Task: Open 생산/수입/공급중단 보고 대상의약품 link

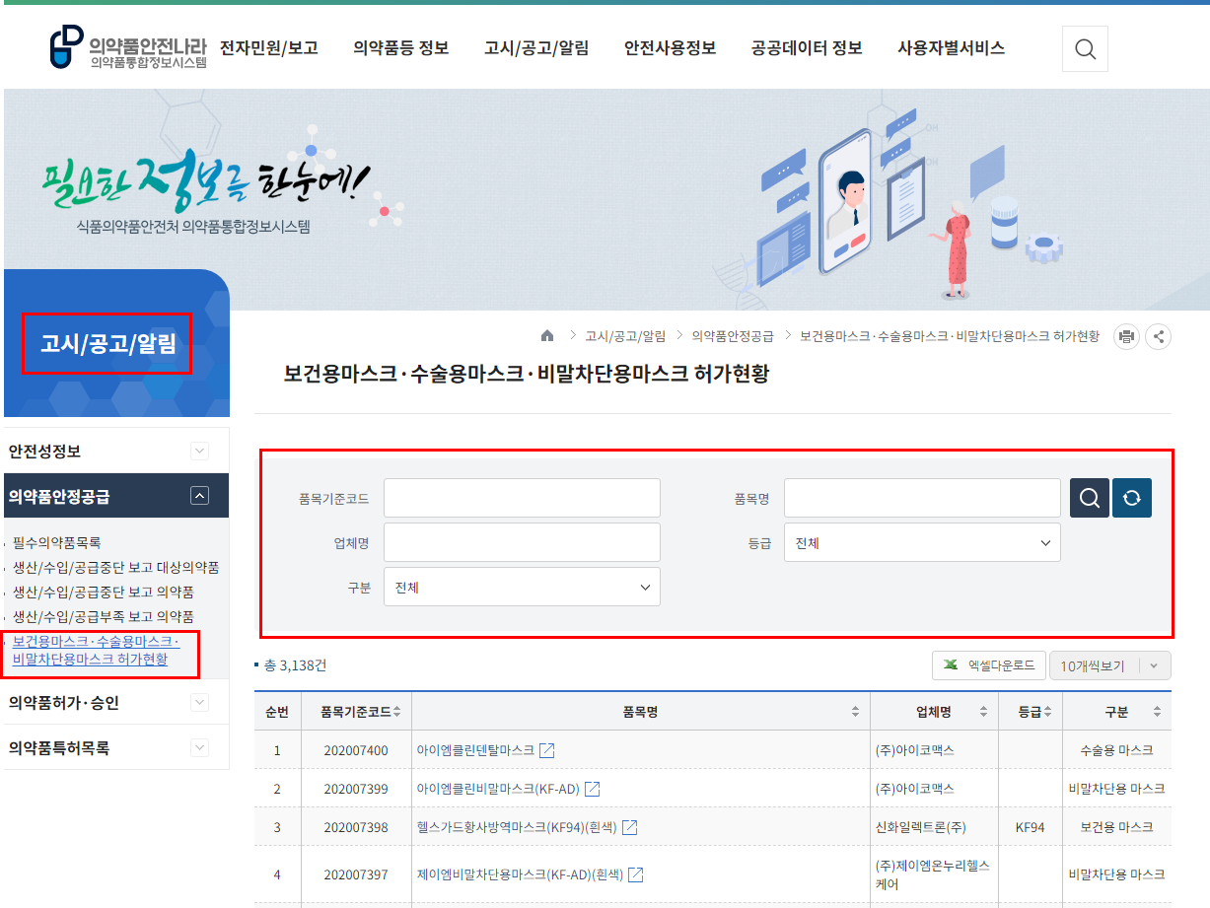Action: pyautogui.click(x=115, y=567)
